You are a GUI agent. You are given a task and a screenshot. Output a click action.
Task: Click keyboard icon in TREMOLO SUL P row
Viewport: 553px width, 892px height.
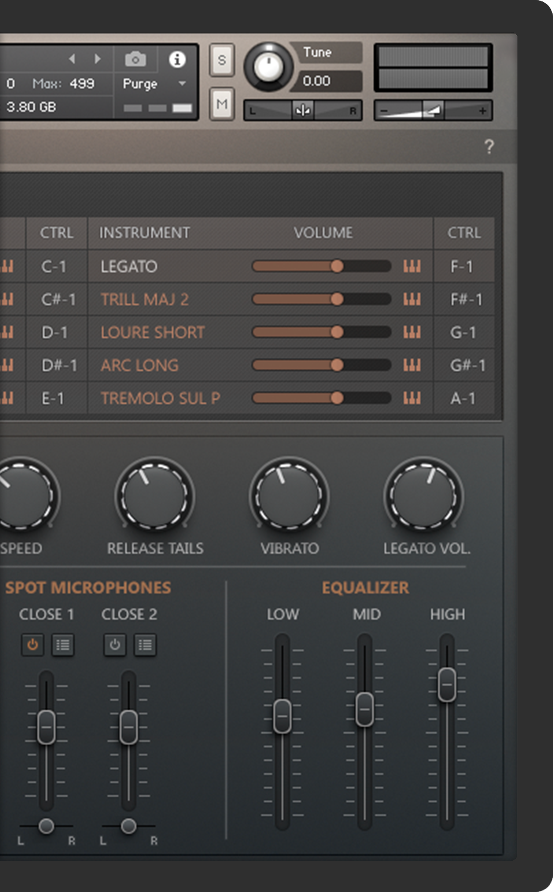tap(412, 398)
